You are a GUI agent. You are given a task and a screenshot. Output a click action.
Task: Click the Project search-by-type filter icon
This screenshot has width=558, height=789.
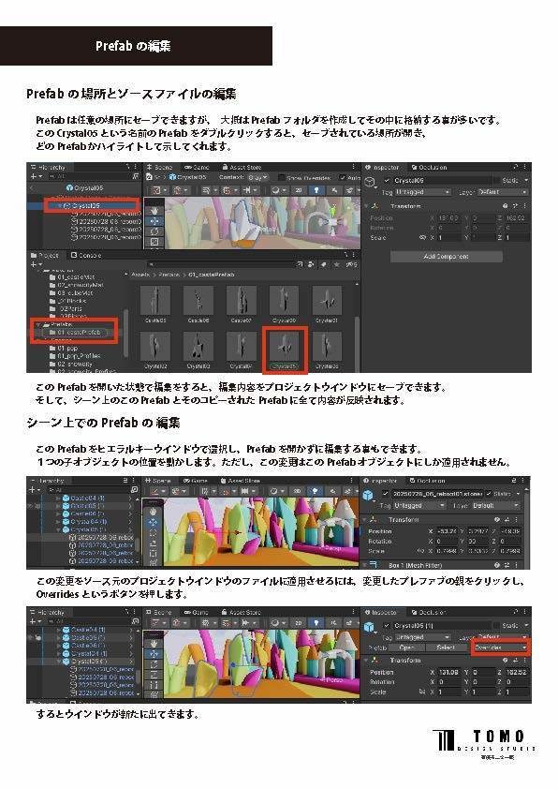pos(311,264)
